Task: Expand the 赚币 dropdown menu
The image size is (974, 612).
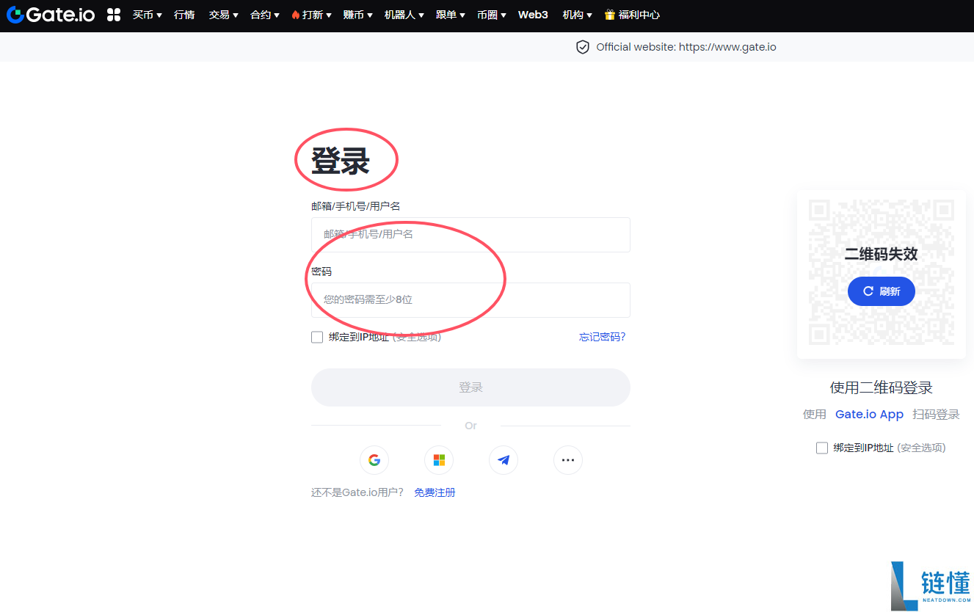Action: 358,15
